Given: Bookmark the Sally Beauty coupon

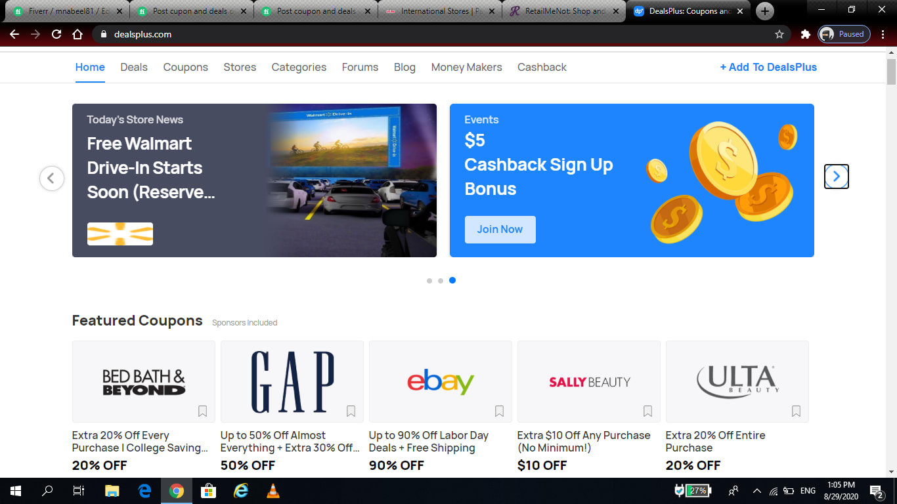Looking at the screenshot, I should (647, 411).
